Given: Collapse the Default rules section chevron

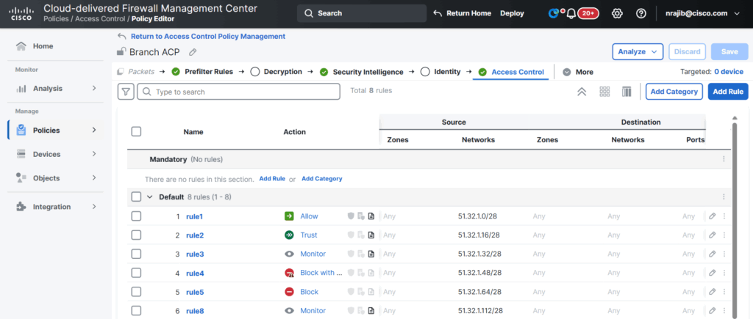Looking at the screenshot, I should [149, 197].
